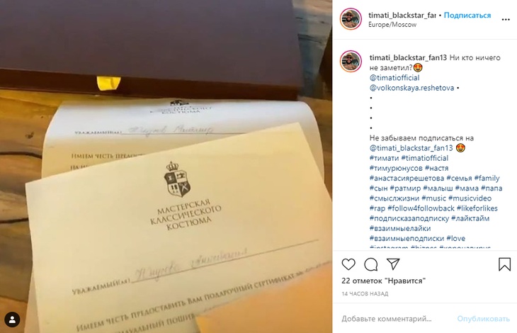Save post with bookmark icon
The width and height of the screenshot is (517, 333).
pos(504,264)
